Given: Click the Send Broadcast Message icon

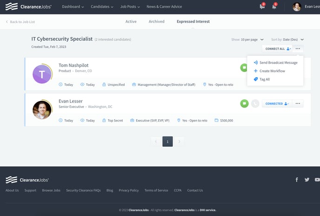Looking at the screenshot, I should coord(255,62).
